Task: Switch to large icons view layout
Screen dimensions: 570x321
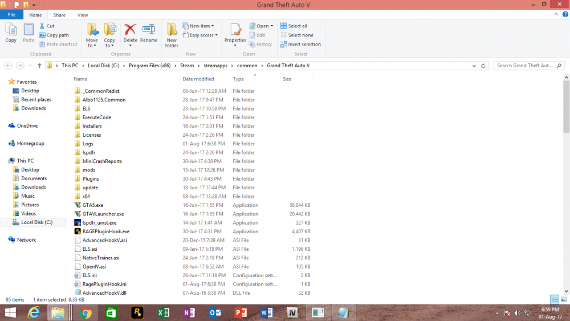Action: (564, 299)
